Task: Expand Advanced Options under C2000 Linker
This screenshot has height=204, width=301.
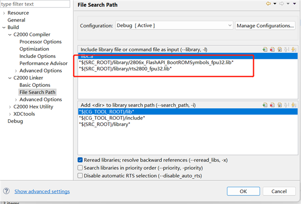Action: pyautogui.click(x=16, y=99)
